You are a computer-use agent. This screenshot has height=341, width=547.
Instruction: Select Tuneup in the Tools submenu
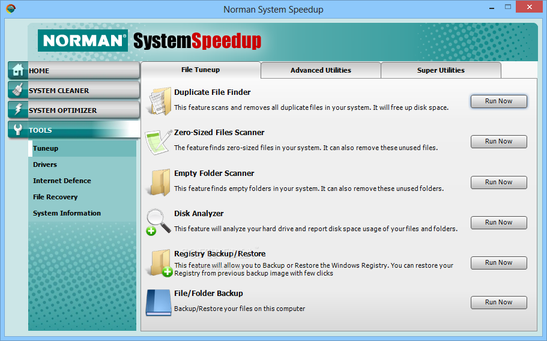tap(82, 148)
